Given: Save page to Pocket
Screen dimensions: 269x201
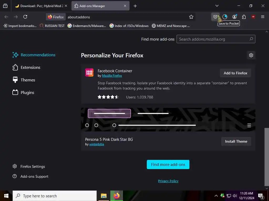Looking at the screenshot, I should [215, 17].
